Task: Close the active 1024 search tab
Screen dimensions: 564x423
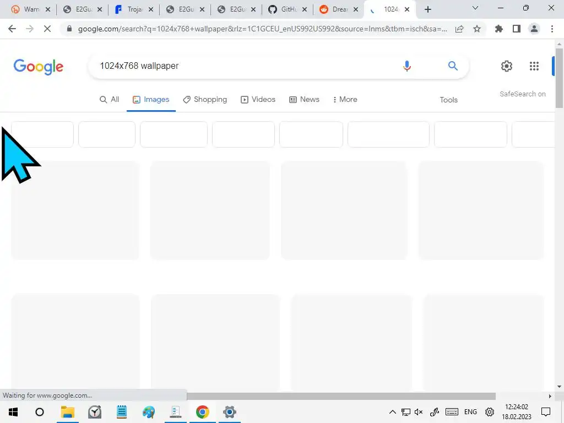Action: [x=407, y=10]
